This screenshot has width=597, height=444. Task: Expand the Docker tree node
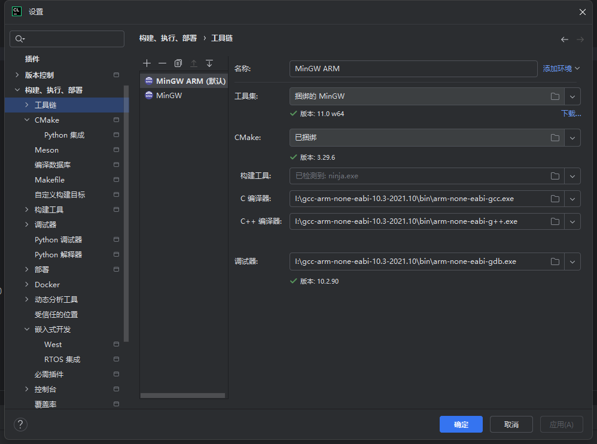click(27, 284)
